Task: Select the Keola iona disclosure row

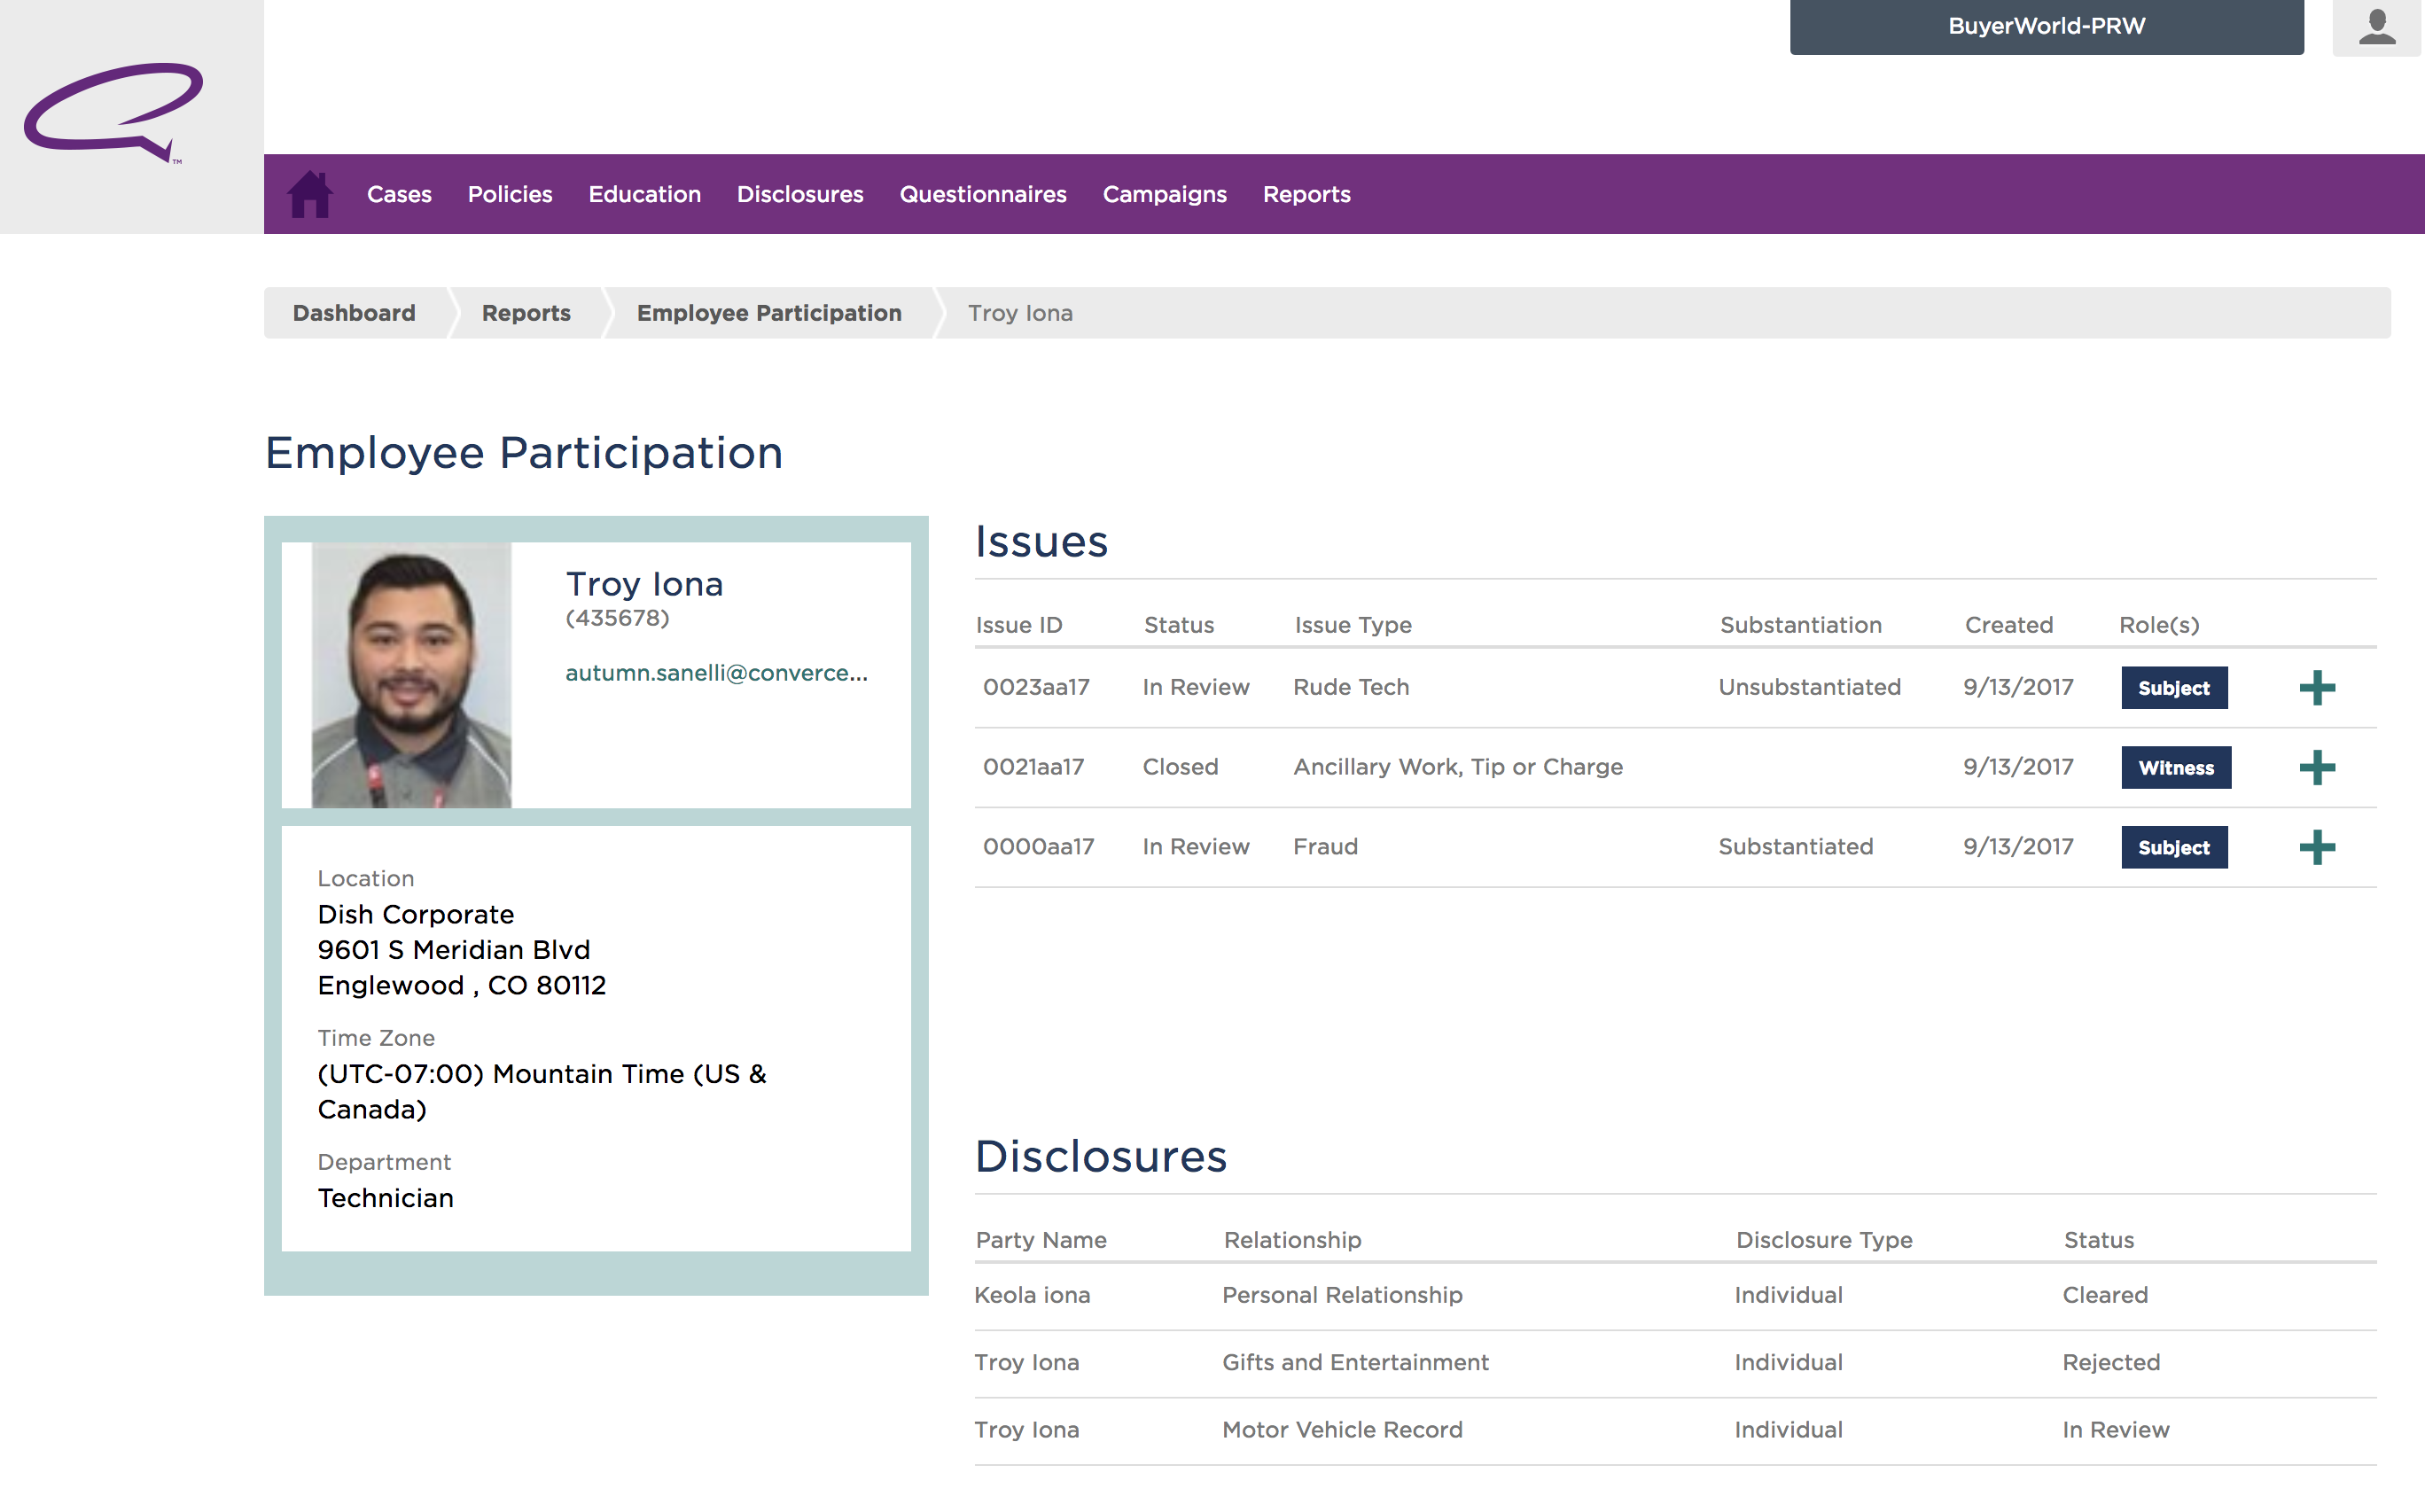Action: click(x=1032, y=1295)
